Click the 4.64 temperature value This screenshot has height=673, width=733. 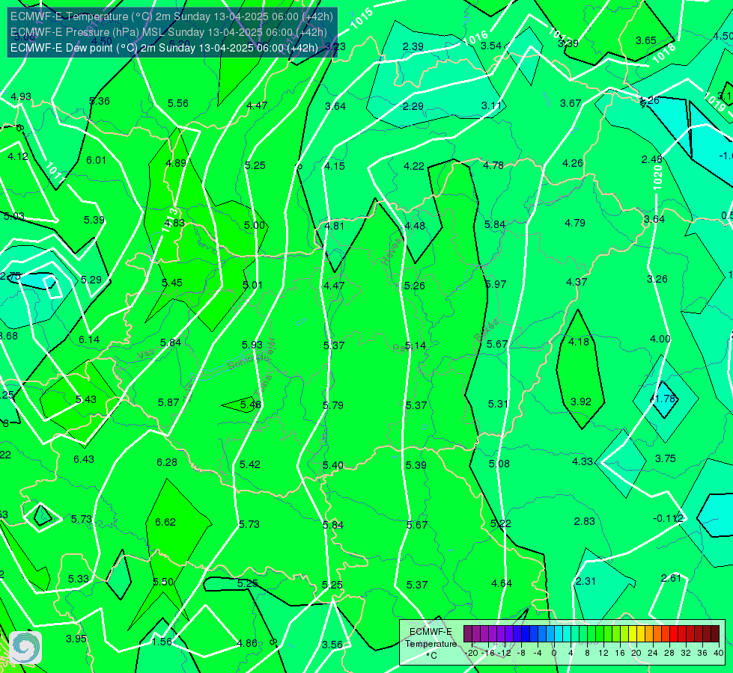[x=502, y=583]
